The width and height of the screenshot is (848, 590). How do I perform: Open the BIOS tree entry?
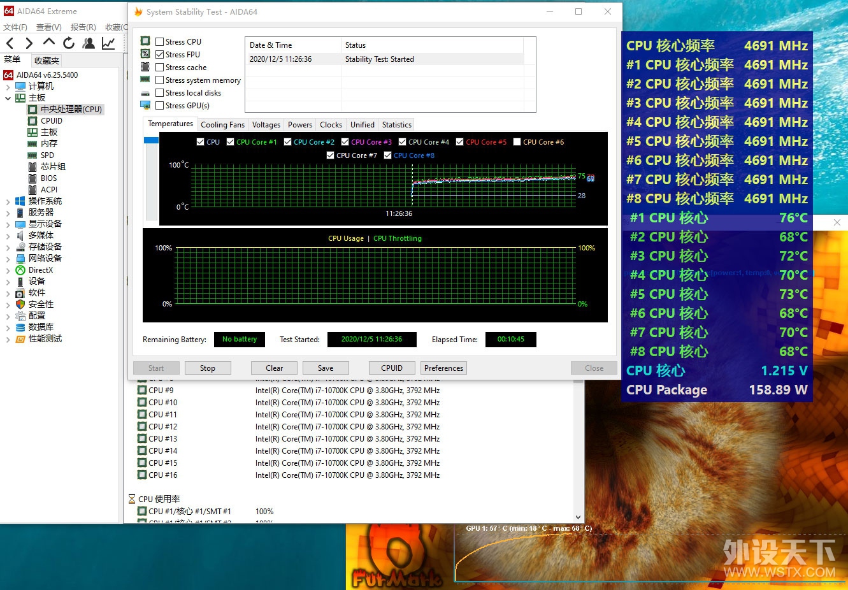coord(48,178)
